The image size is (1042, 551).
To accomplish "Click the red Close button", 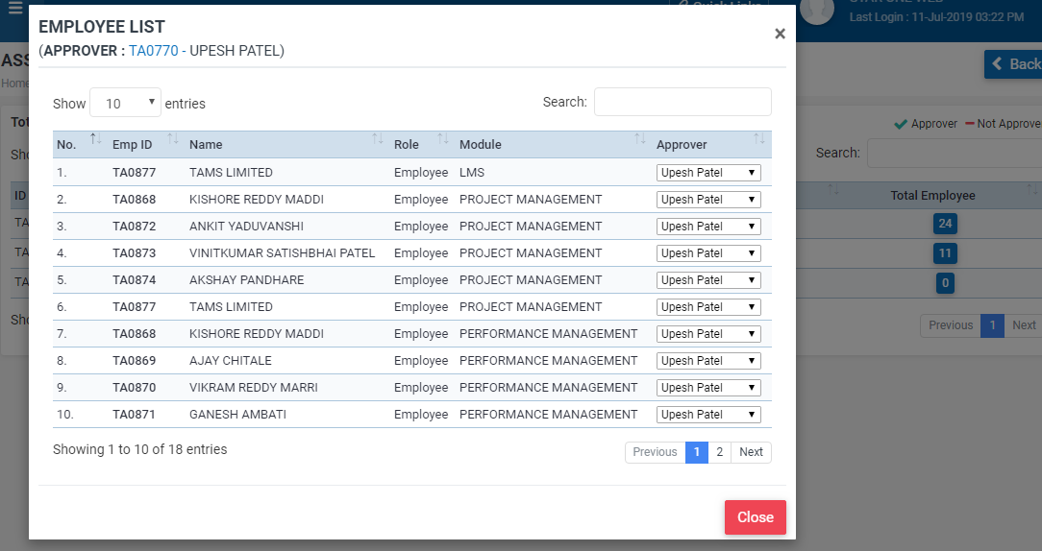I will [x=755, y=517].
